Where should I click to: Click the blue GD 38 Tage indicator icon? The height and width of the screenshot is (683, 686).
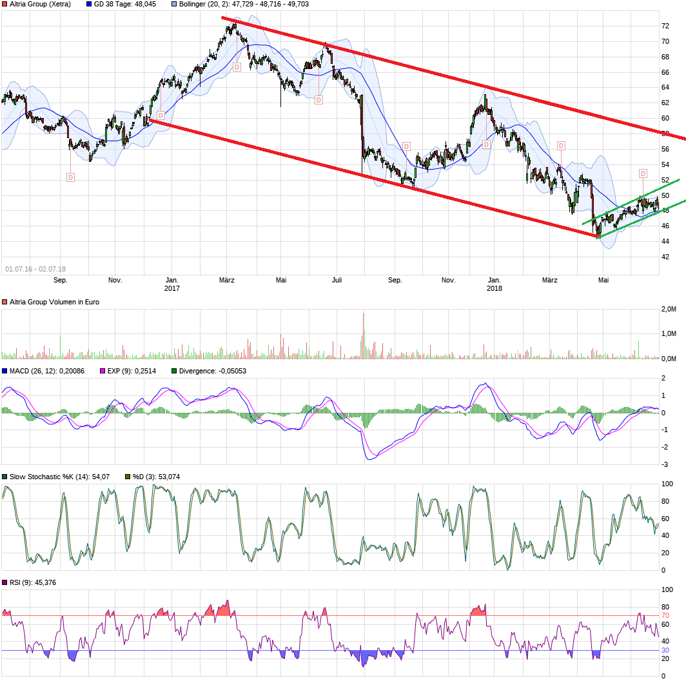tap(88, 4)
